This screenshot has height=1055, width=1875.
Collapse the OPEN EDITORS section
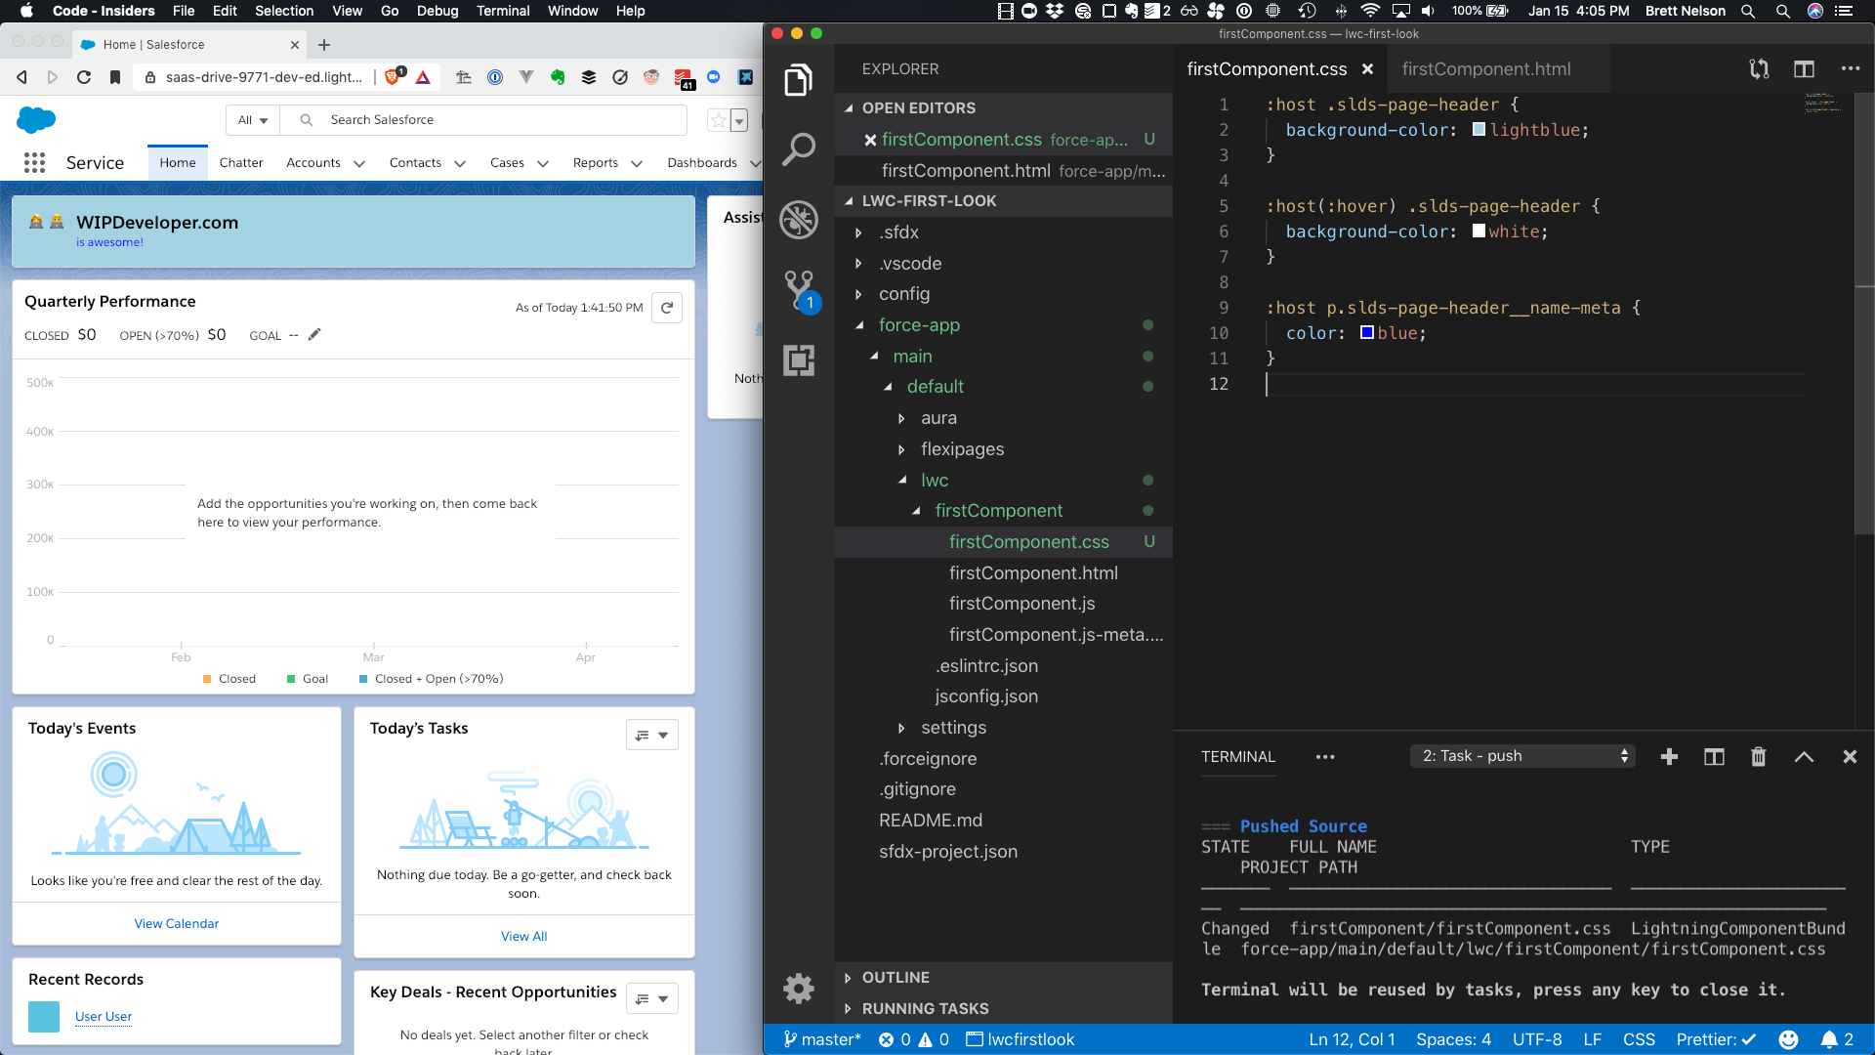[849, 108]
